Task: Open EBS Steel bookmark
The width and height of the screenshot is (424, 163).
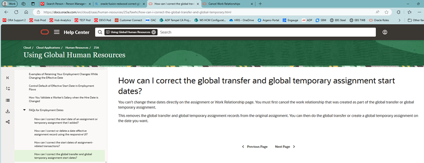Action: [338, 20]
